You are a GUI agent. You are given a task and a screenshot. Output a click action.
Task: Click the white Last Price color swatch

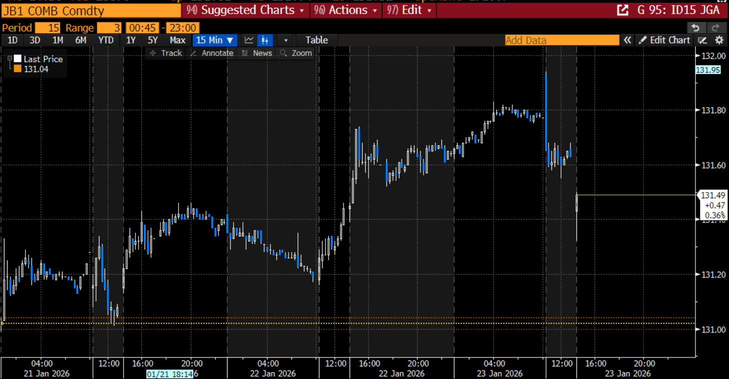tap(17, 59)
